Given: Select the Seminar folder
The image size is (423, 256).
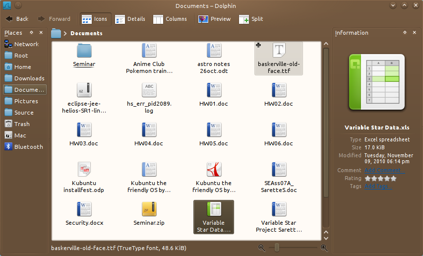Looking at the screenshot, I should tap(84, 55).
